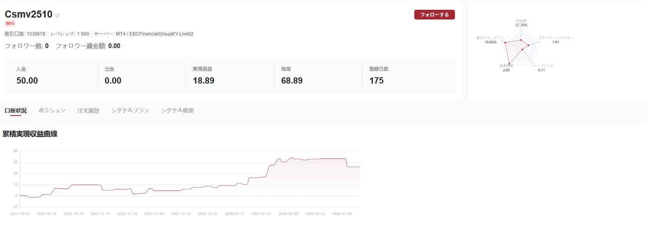Click the 2026-01-27 date on chart axis
This screenshot has height=226, width=647.
point(261,214)
